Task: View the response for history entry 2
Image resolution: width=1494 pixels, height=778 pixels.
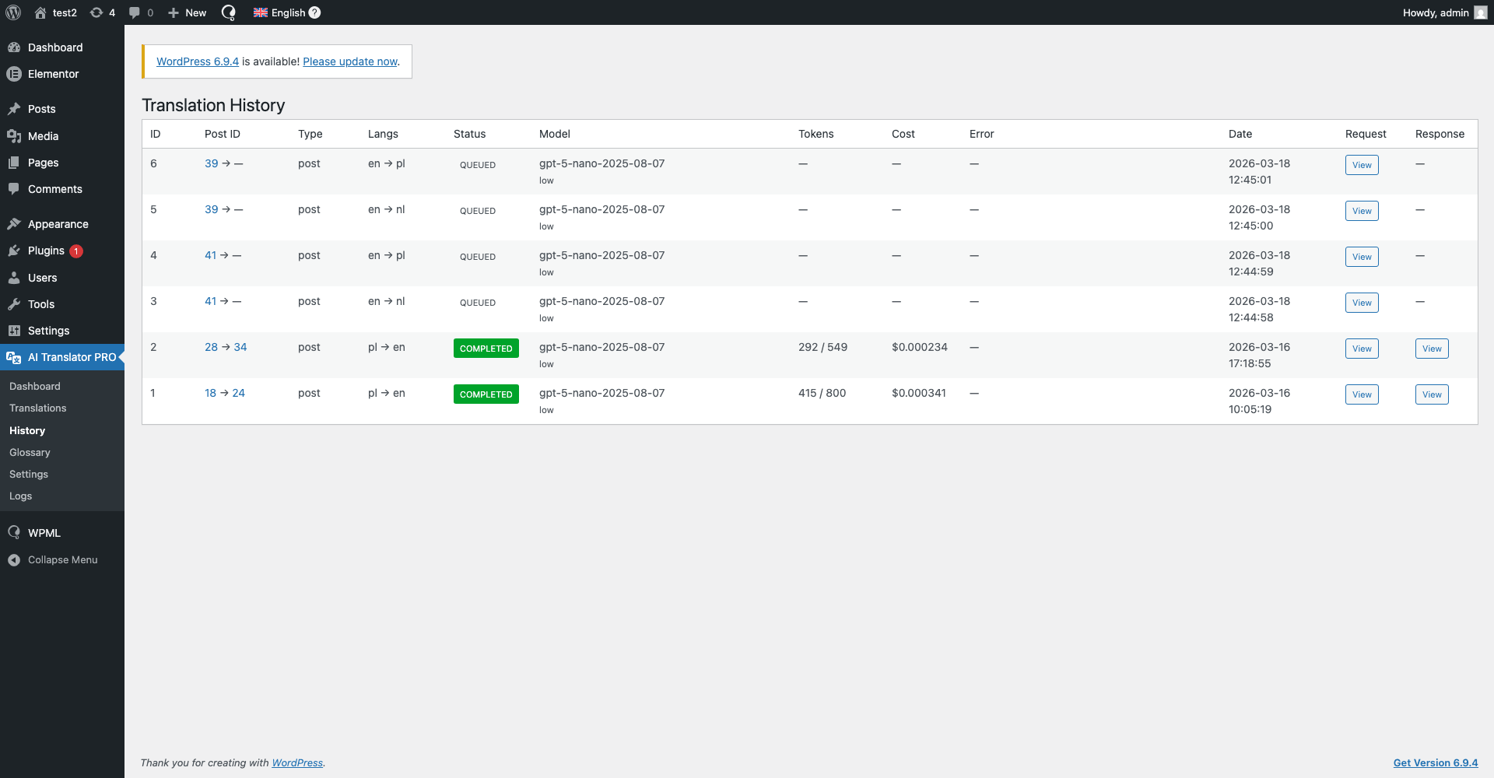Action: pos(1432,349)
